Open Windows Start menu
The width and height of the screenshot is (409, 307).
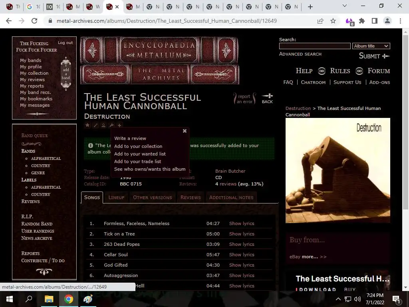[10, 299]
